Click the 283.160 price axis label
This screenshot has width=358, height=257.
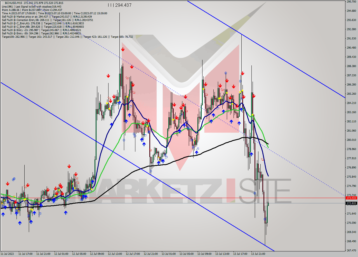point(351,112)
